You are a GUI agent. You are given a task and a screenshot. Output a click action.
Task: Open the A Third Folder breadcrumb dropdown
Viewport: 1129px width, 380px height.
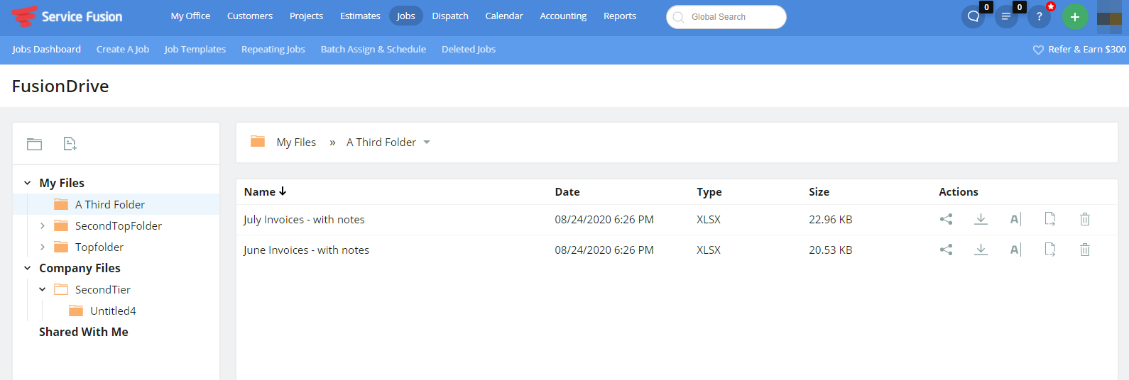(x=427, y=142)
